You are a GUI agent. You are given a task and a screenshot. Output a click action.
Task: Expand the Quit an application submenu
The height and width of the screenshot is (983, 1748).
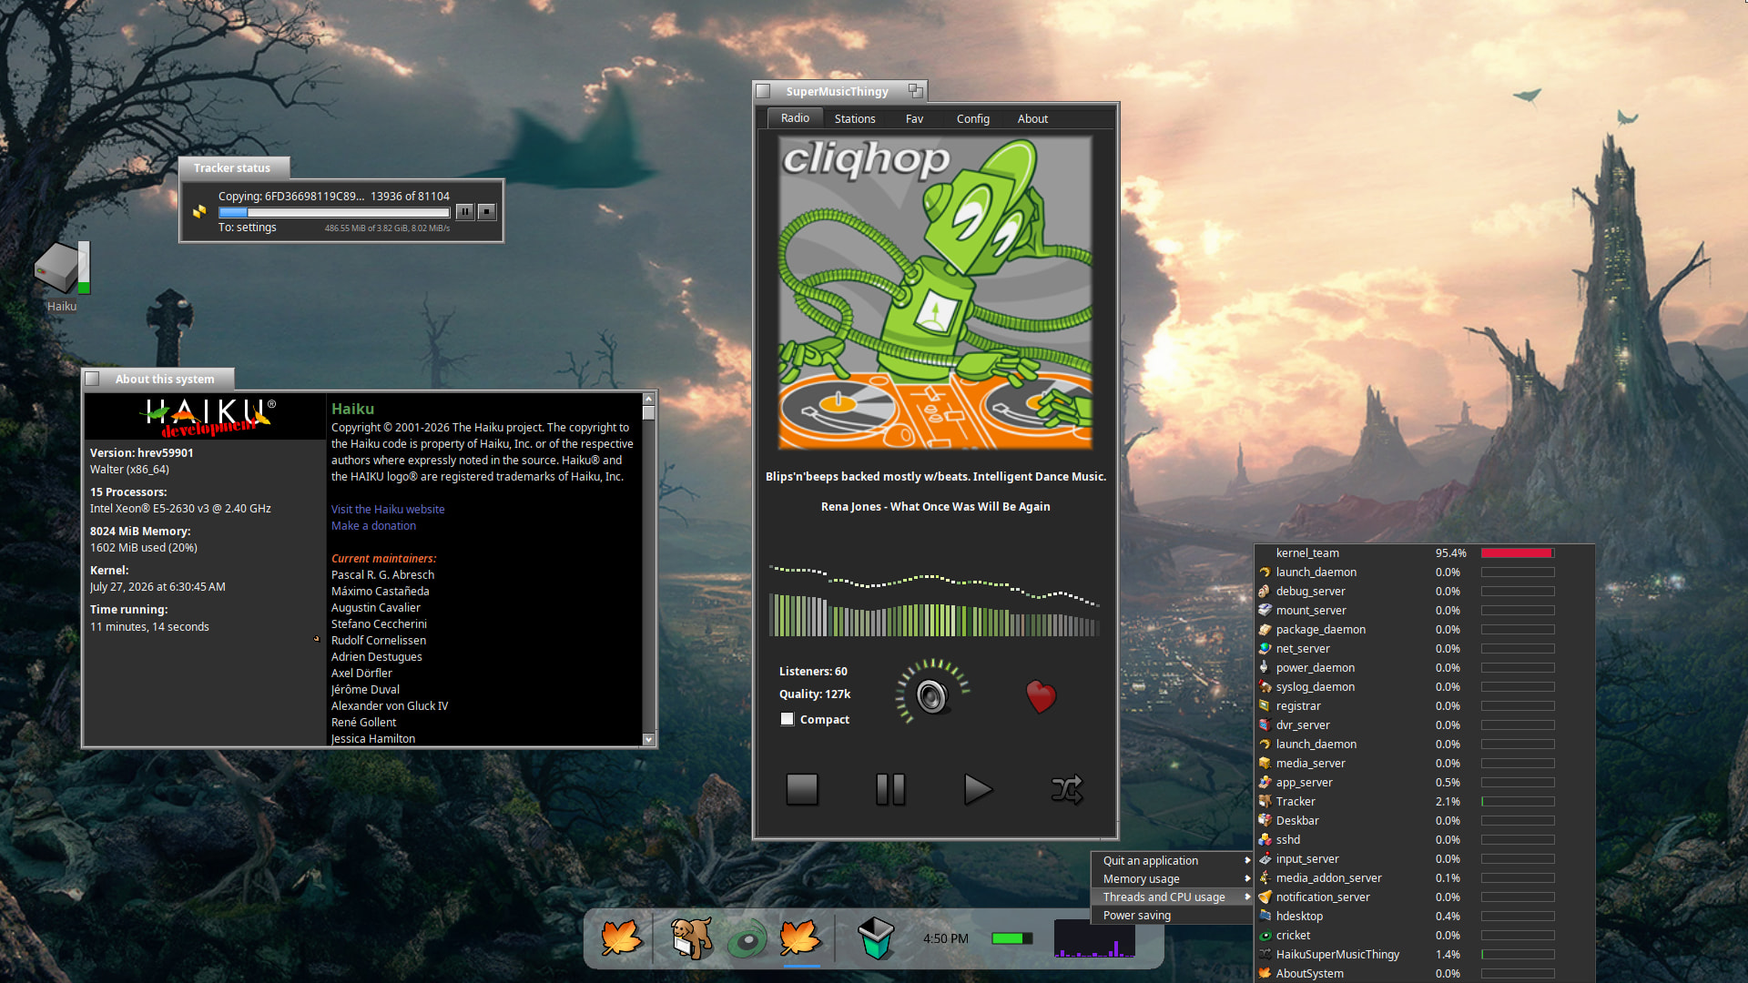tap(1172, 861)
